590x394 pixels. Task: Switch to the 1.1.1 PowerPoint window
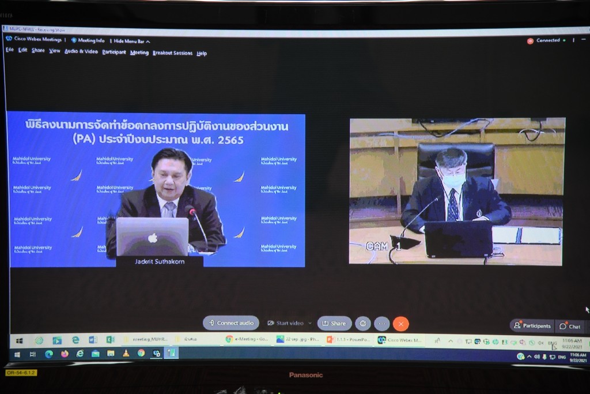point(348,340)
